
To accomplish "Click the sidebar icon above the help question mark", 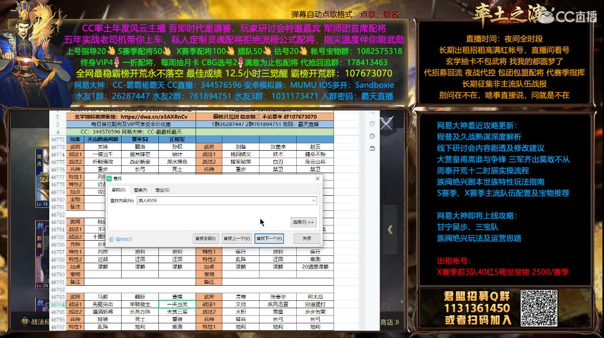I will pyautogui.click(x=372, y=124).
